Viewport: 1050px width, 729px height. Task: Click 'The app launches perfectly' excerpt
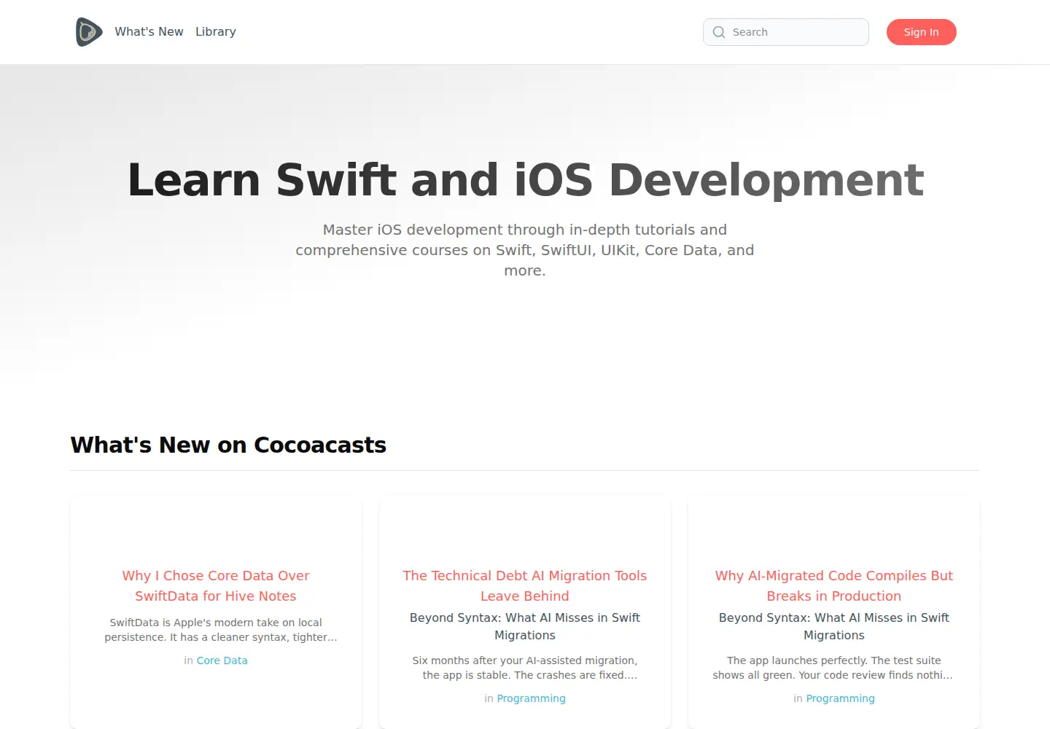[834, 668]
